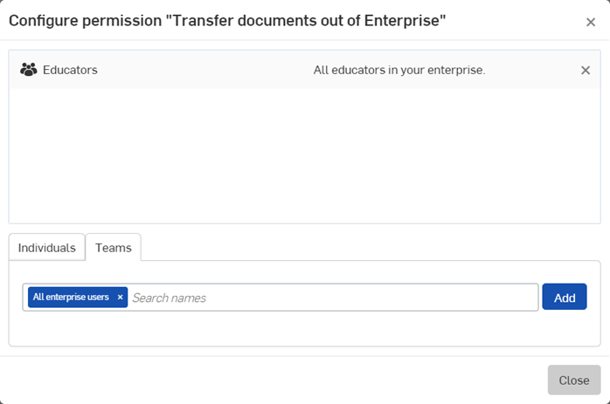Click the Educators group people icon
The width and height of the screenshot is (610, 404).
point(29,70)
